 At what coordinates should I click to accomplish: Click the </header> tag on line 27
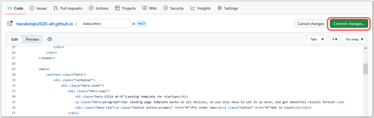click(x=47, y=58)
